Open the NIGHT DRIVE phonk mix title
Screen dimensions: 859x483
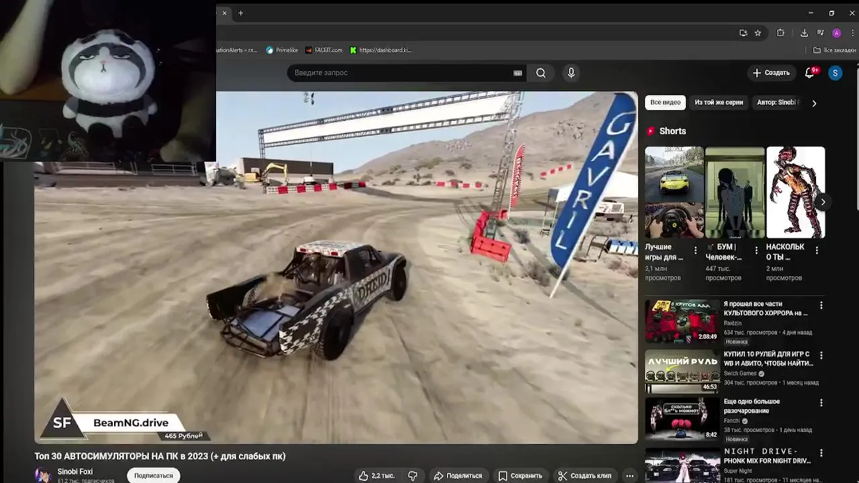tap(767, 456)
